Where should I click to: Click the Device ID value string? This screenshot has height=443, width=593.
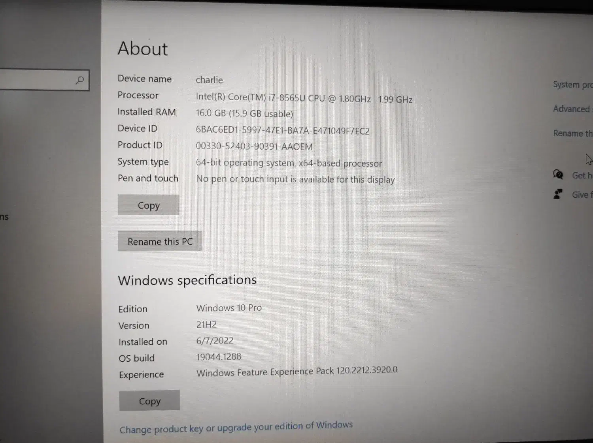(x=282, y=131)
